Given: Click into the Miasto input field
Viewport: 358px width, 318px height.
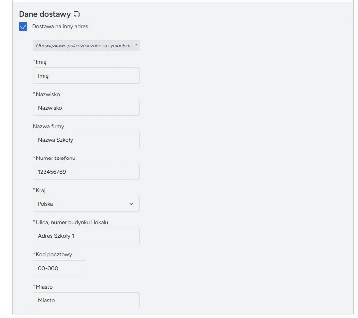Looking at the screenshot, I should pos(86,300).
